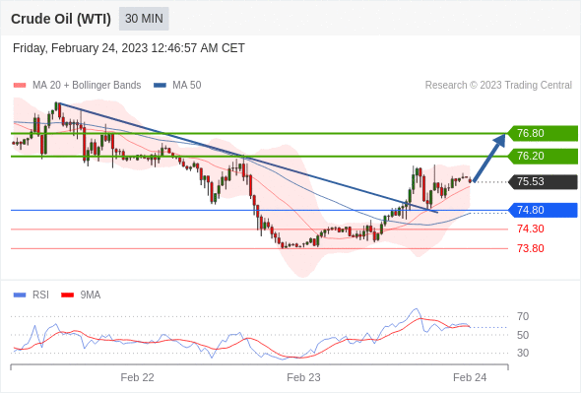Image resolution: width=581 pixels, height=394 pixels.
Task: Click the 74.30 support level value
Action: pos(531,230)
